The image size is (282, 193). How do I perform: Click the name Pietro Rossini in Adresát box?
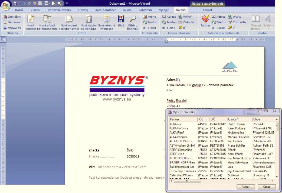click(x=176, y=101)
